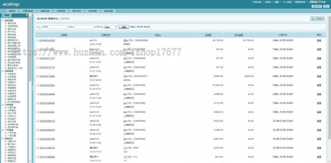Open the 订单状态 dropdown
Screen dimensions: 331x163
click(x=111, y=27)
